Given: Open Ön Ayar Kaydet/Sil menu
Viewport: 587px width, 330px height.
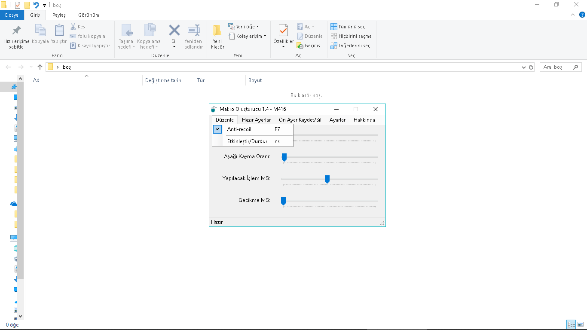Looking at the screenshot, I should coord(300,120).
